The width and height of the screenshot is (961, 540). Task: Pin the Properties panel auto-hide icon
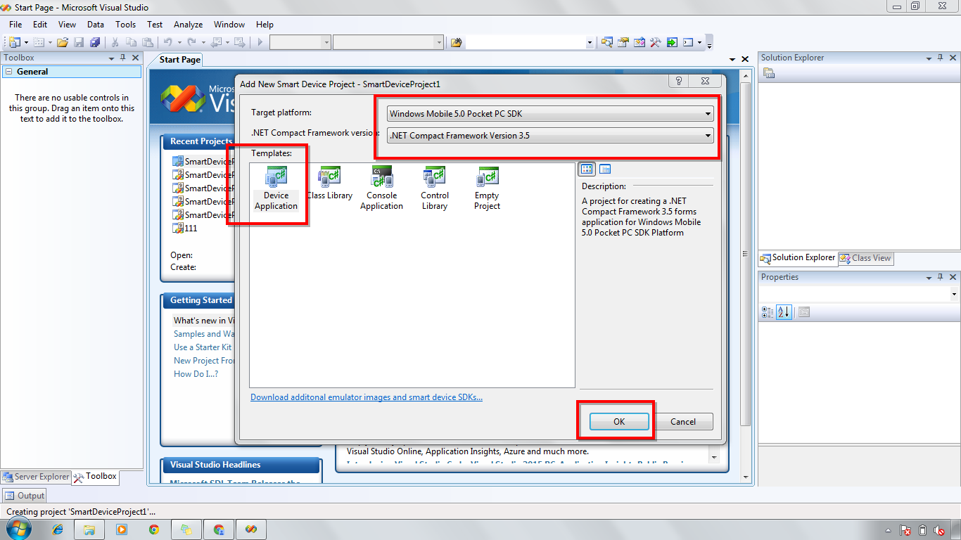point(941,277)
